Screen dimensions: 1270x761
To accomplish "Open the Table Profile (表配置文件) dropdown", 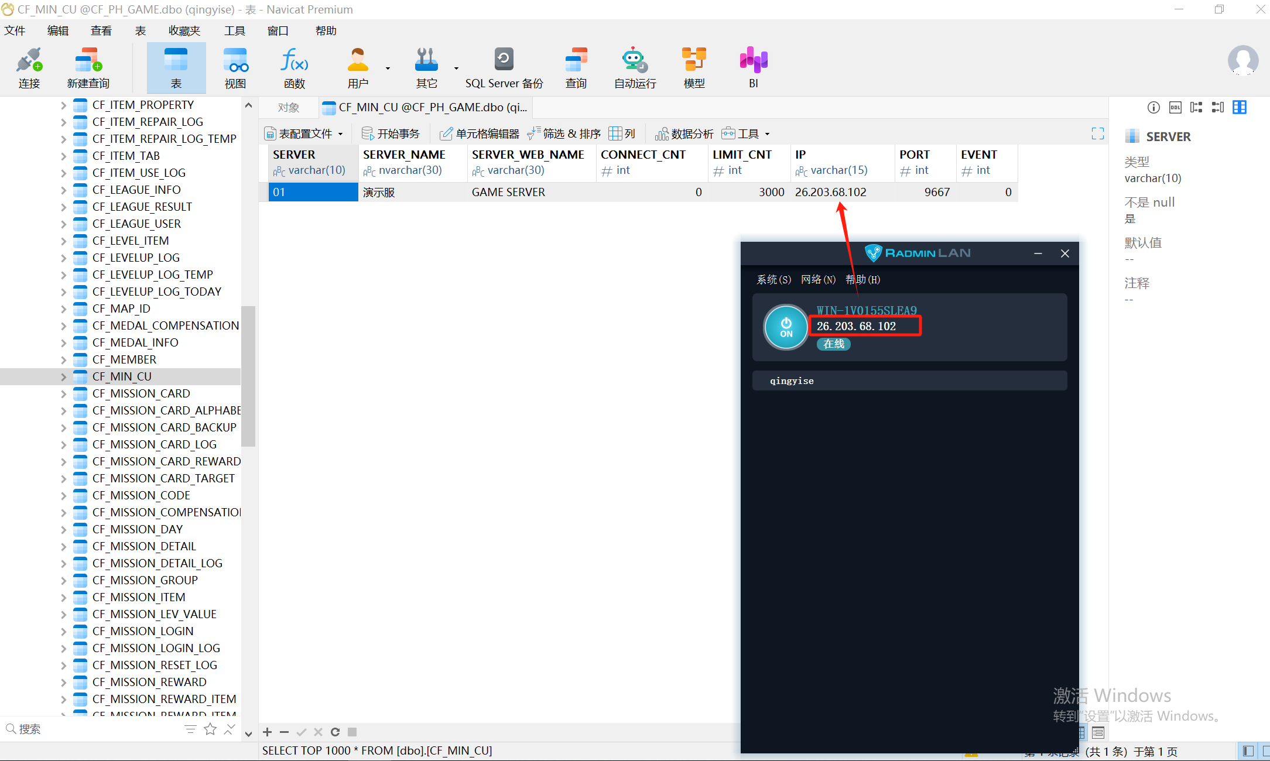I will 303,134.
